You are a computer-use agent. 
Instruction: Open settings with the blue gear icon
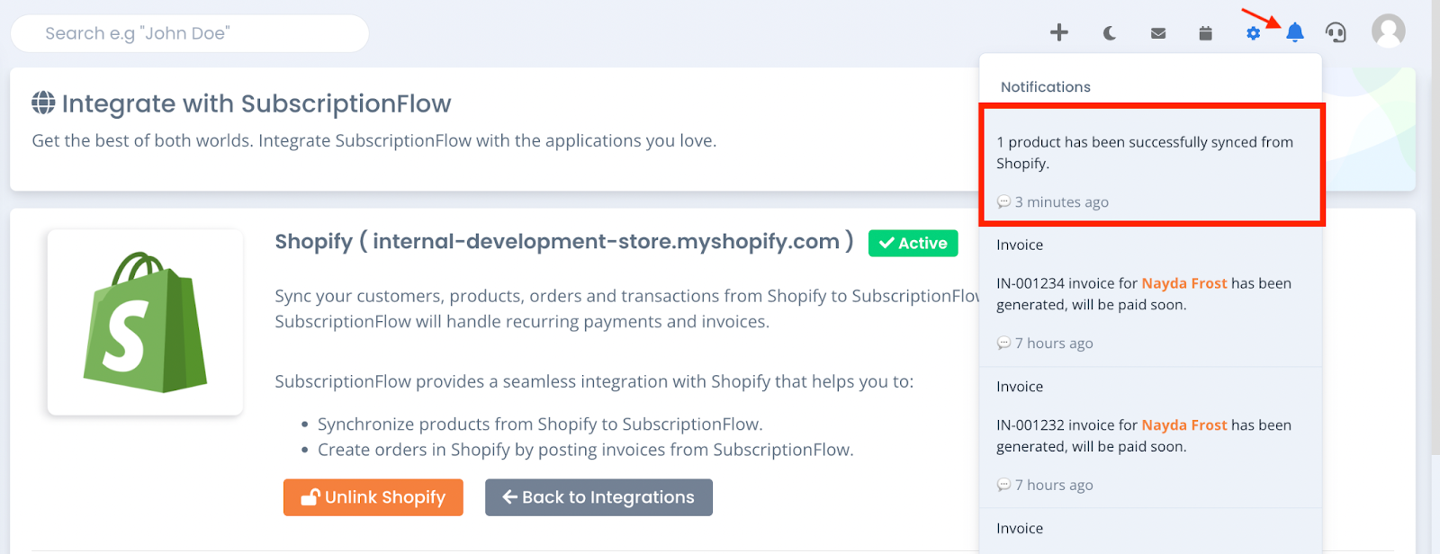[1253, 33]
